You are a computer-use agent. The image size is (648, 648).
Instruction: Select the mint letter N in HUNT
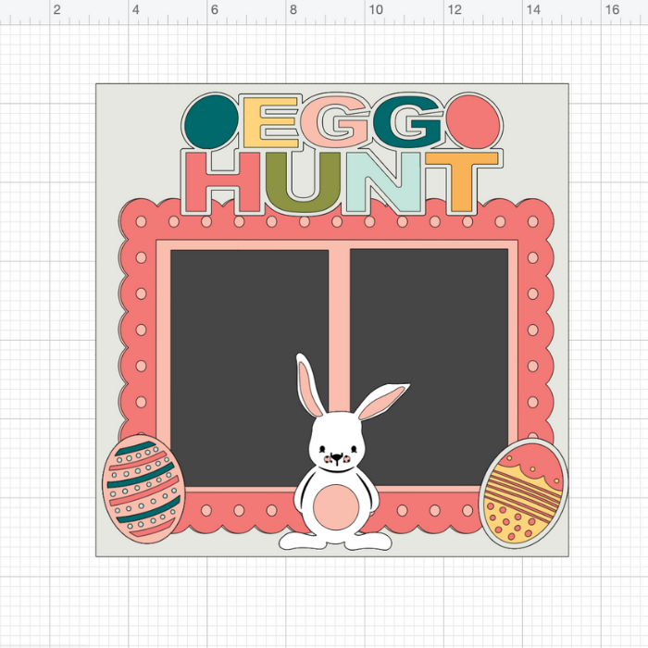pyautogui.click(x=384, y=182)
